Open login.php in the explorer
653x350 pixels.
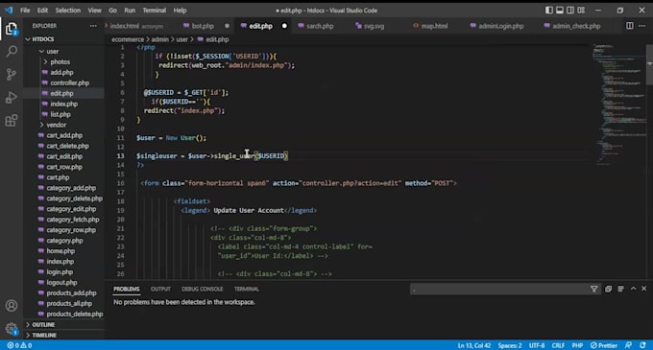[60, 272]
